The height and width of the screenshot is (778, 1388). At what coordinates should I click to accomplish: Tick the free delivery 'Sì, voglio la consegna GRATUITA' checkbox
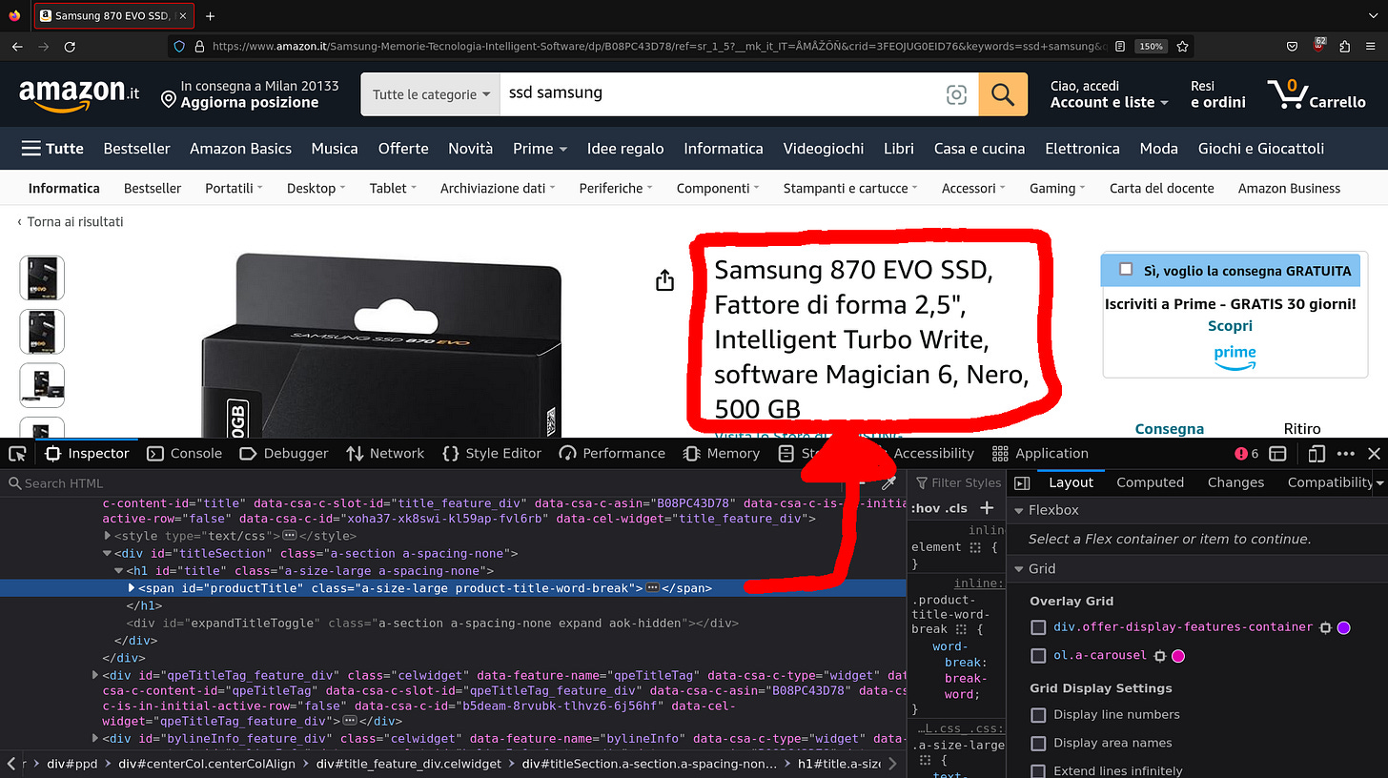(x=1126, y=270)
